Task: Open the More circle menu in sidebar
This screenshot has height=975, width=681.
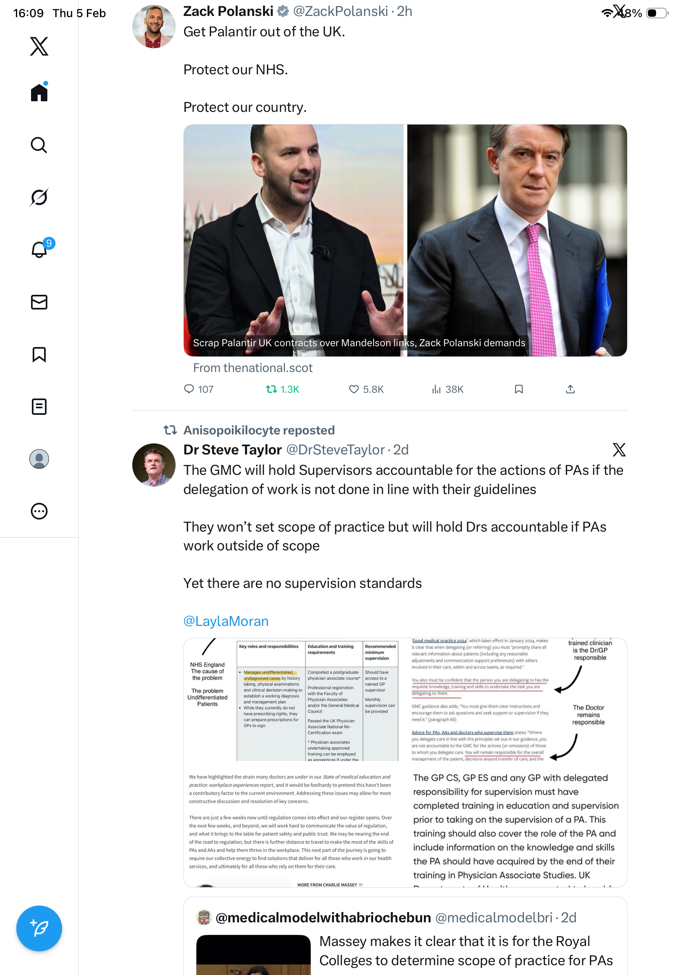Action: (x=39, y=511)
